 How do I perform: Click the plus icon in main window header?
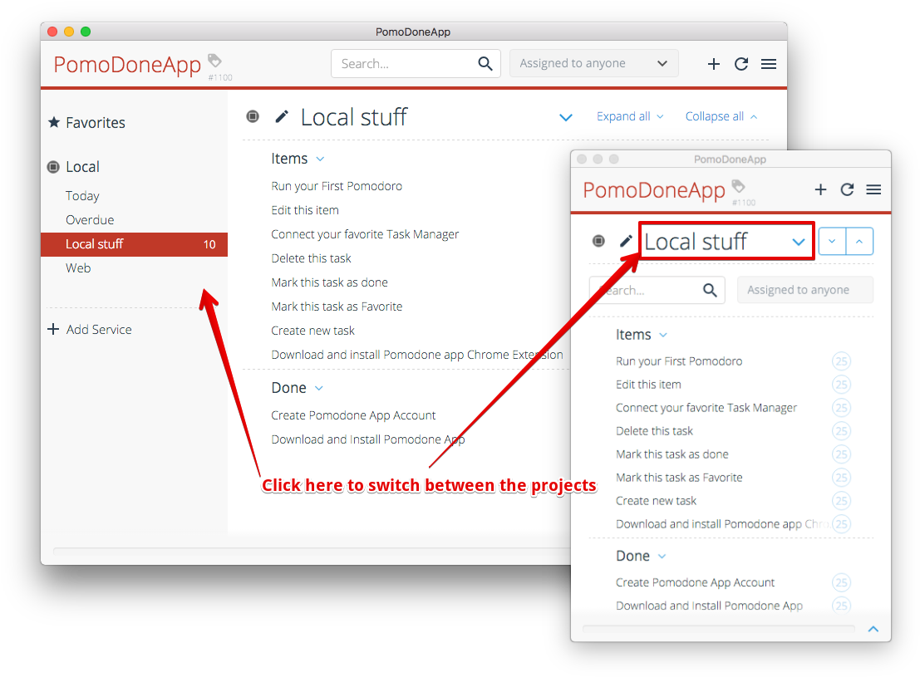click(713, 64)
